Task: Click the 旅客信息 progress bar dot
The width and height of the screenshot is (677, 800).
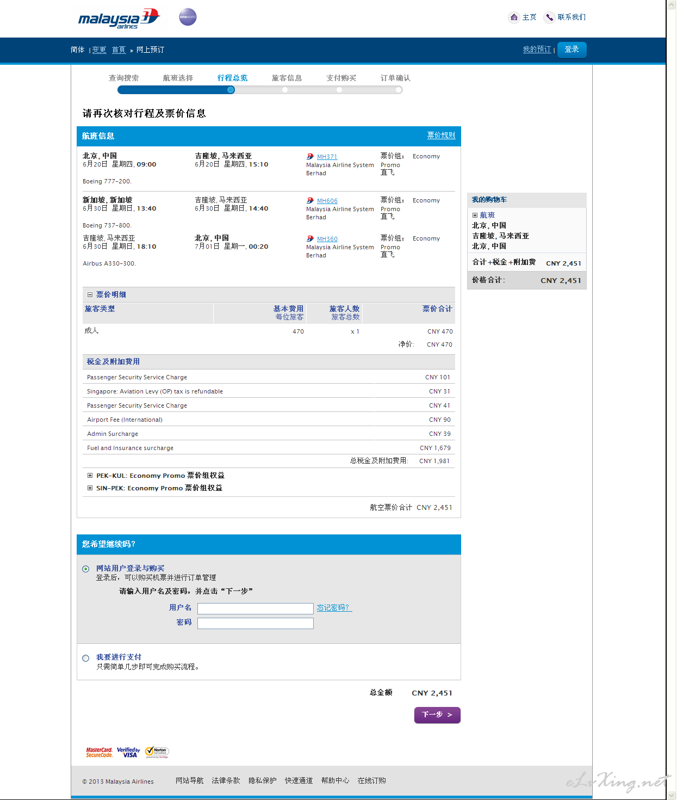Action: [285, 90]
